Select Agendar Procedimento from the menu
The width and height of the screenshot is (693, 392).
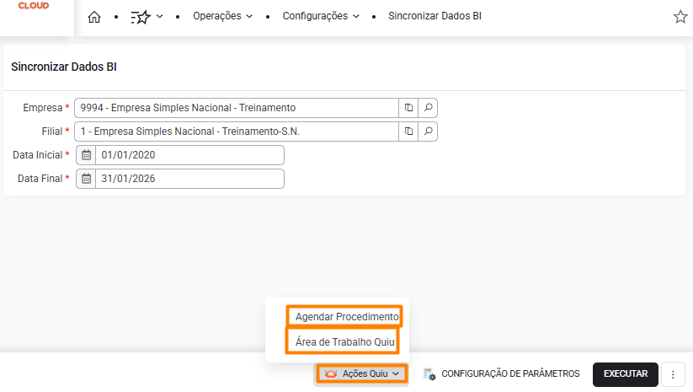(x=346, y=316)
